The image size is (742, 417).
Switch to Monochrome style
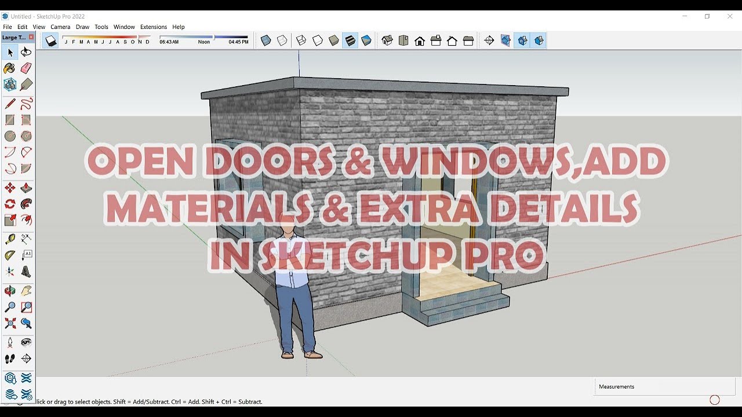(366, 41)
